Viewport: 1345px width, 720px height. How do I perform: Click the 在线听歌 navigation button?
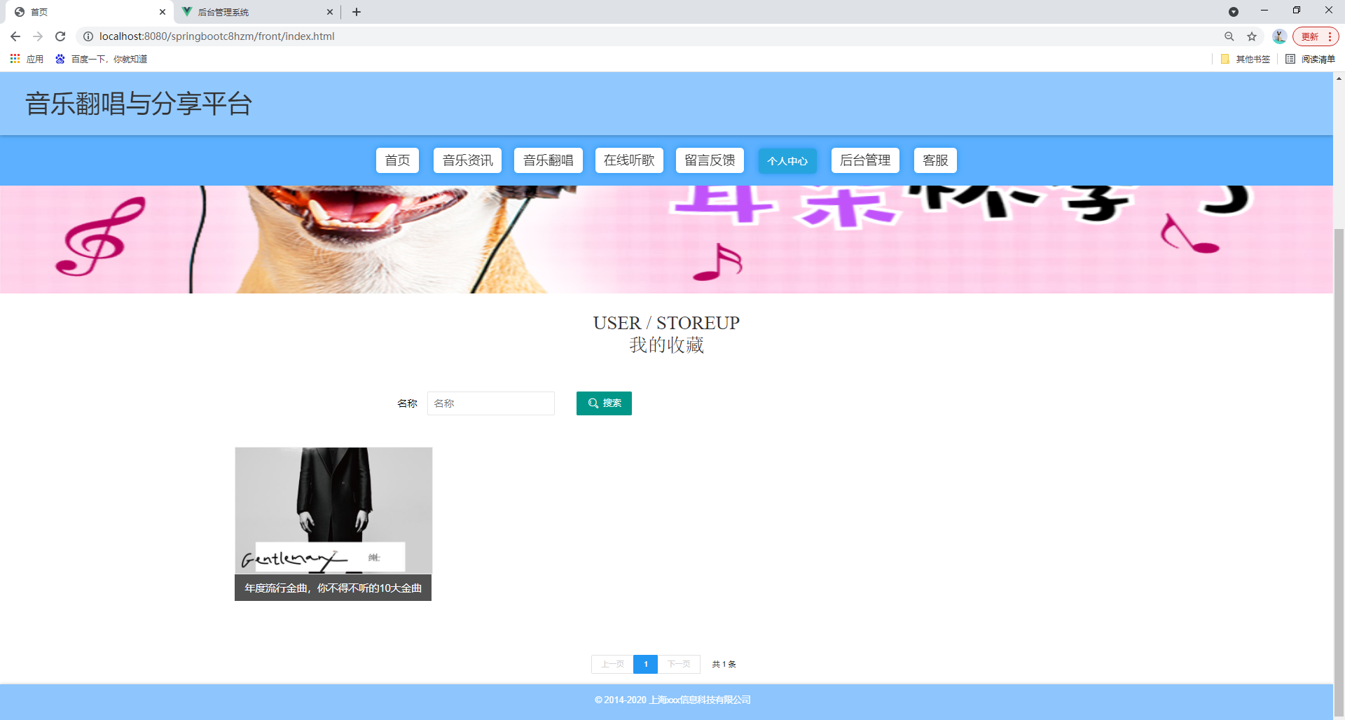[628, 160]
